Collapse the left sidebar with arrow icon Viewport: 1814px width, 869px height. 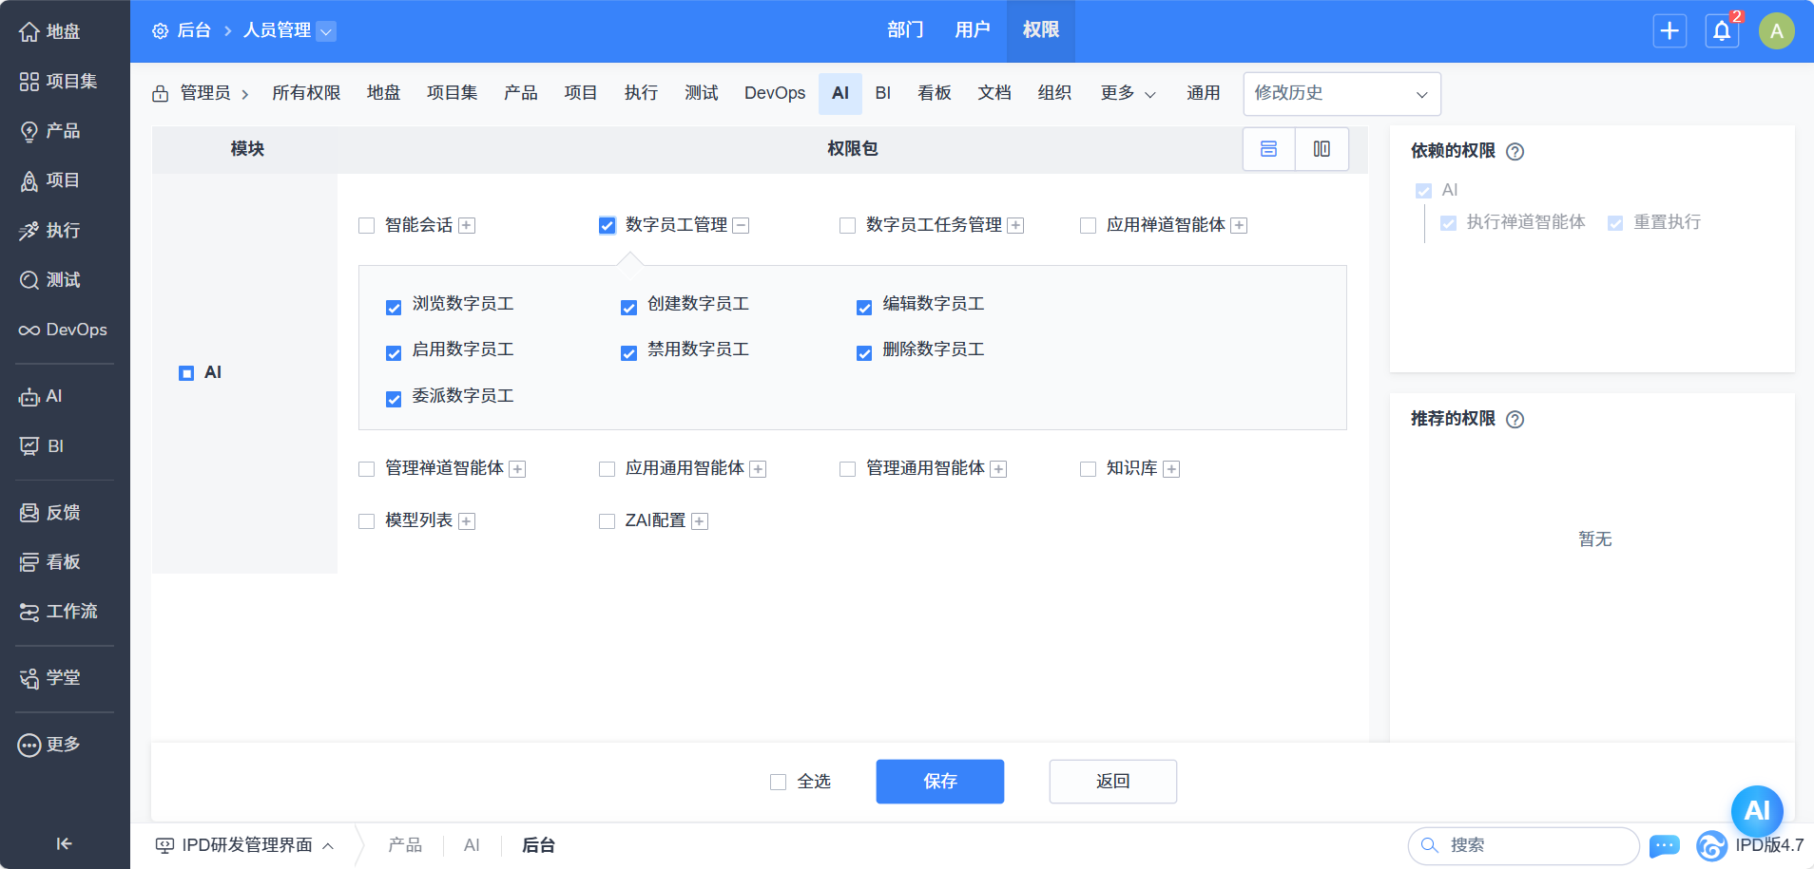pos(64,843)
